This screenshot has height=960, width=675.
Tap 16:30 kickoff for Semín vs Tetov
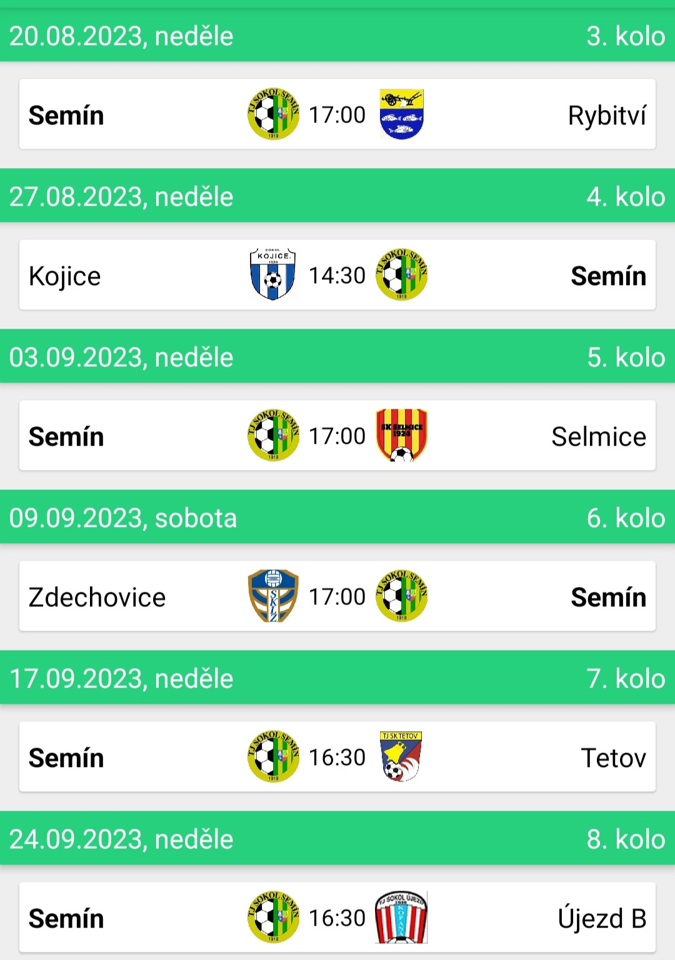pos(337,757)
